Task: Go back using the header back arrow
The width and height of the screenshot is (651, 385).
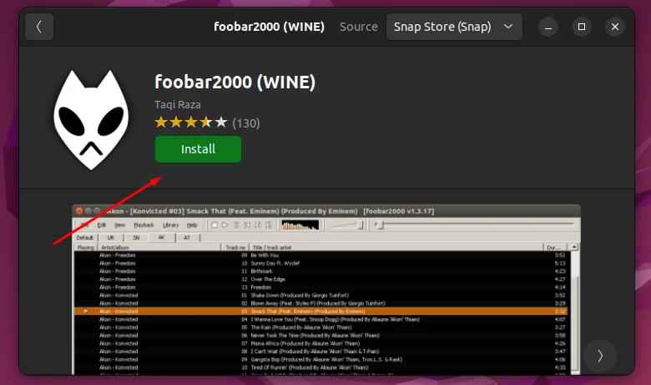Action: pos(39,27)
